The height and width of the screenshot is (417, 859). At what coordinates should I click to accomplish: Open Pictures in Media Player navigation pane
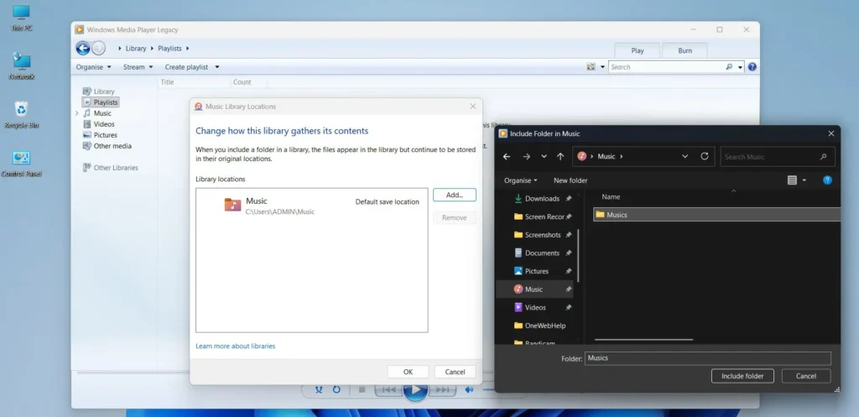pyautogui.click(x=100, y=135)
